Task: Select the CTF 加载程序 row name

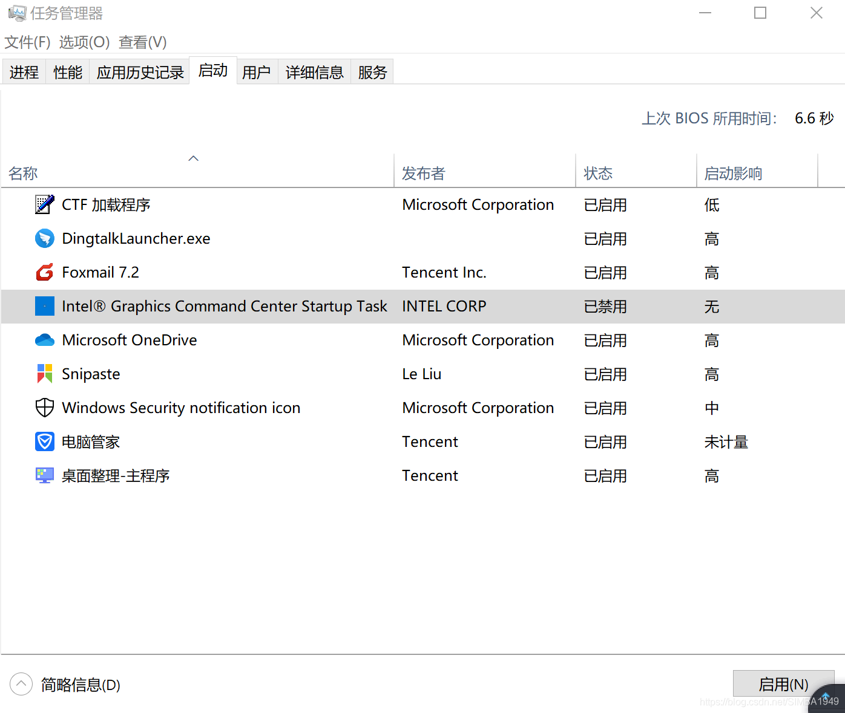Action: pos(106,205)
